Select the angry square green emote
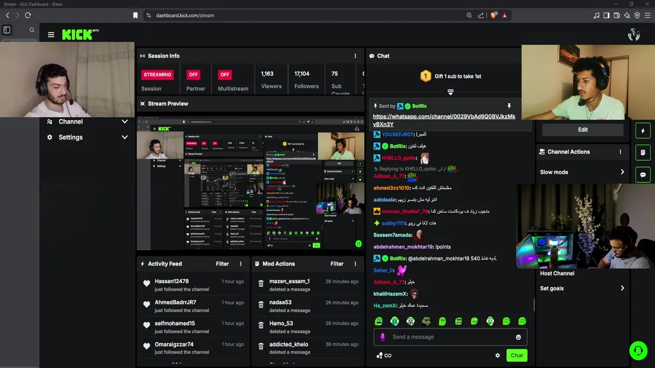Image resolution: width=655 pixels, height=368 pixels. coord(458,321)
